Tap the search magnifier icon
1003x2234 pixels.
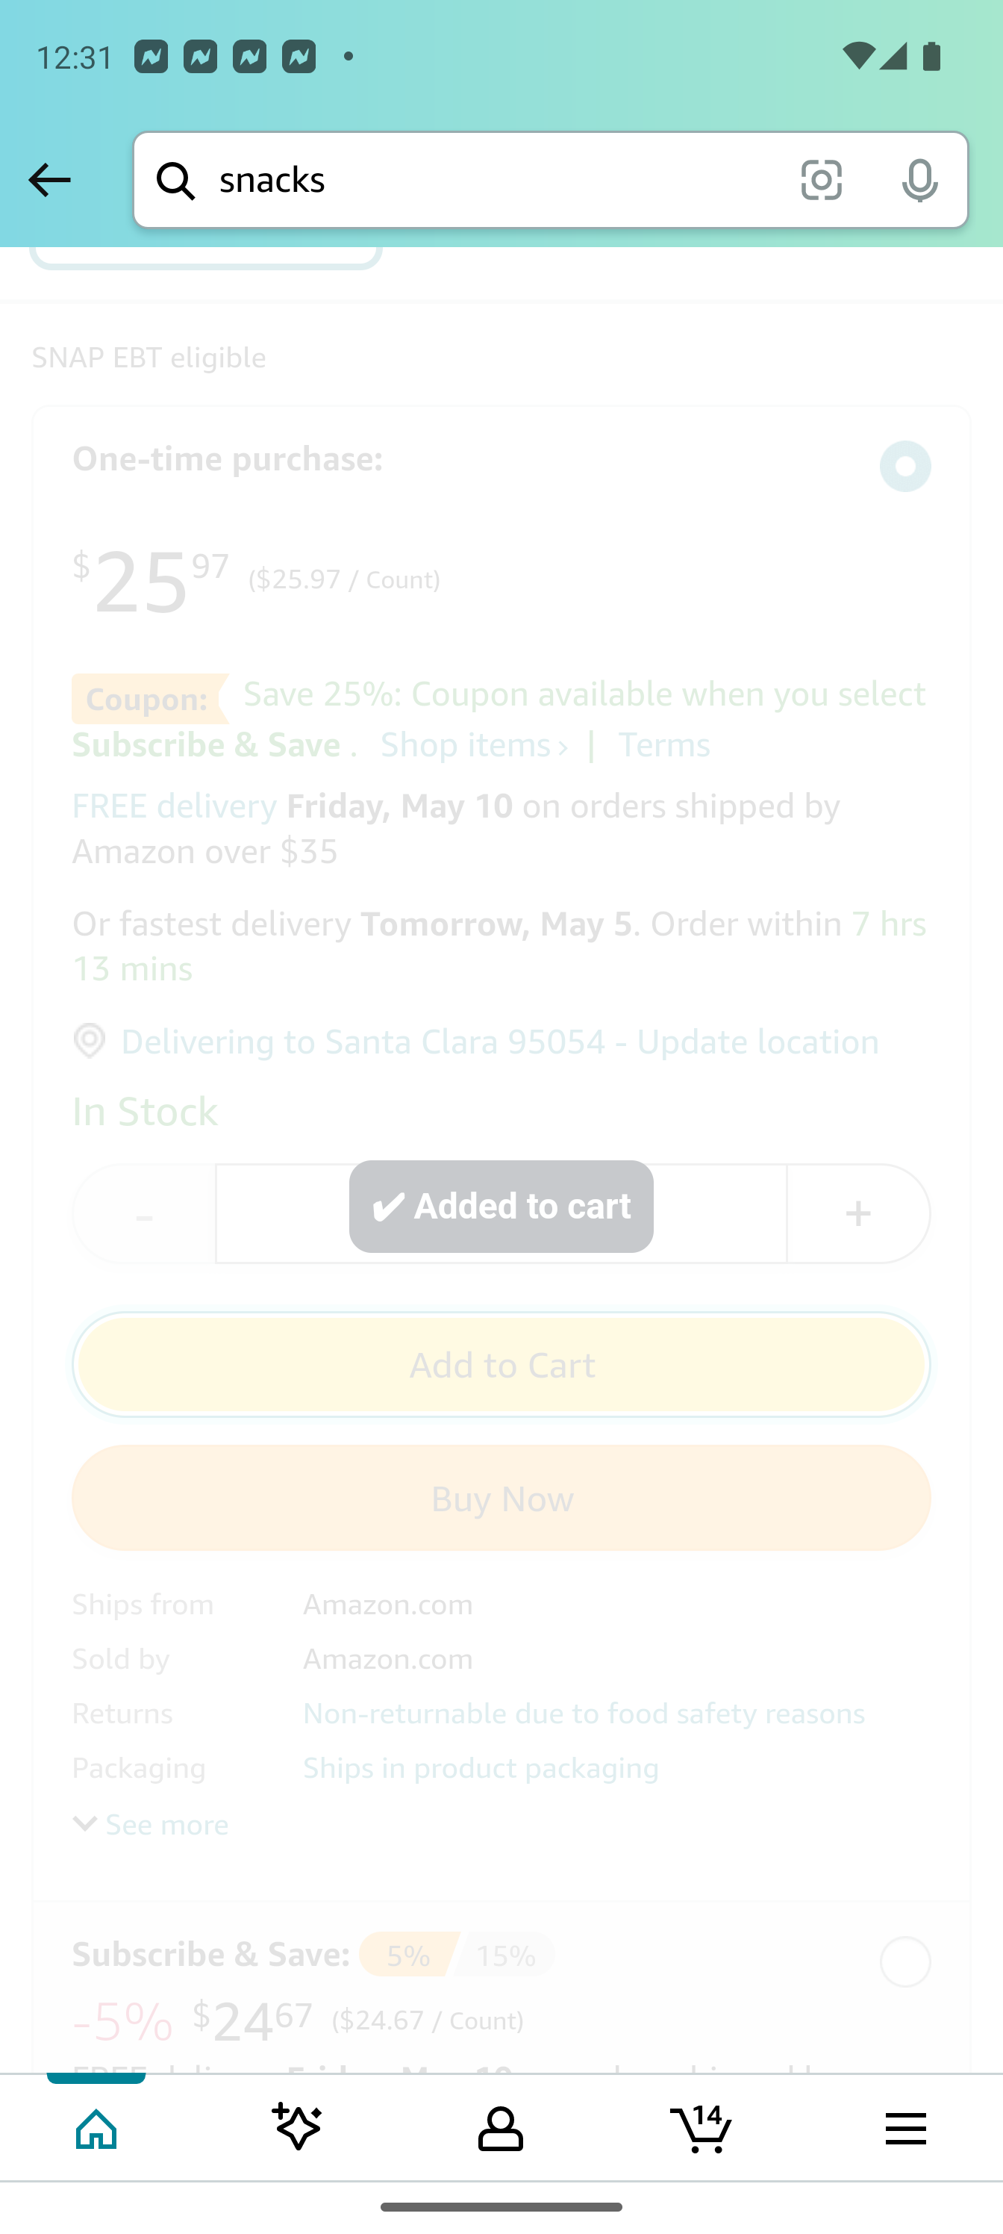[x=176, y=181]
